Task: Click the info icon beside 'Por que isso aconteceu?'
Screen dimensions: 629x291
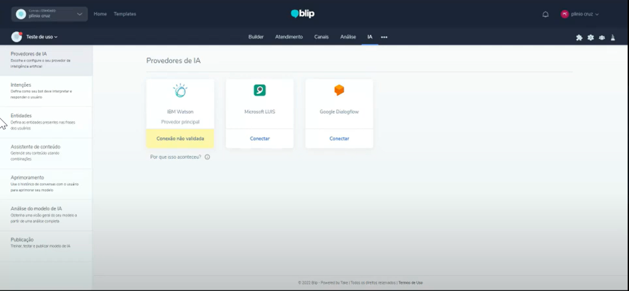Action: 207,157
